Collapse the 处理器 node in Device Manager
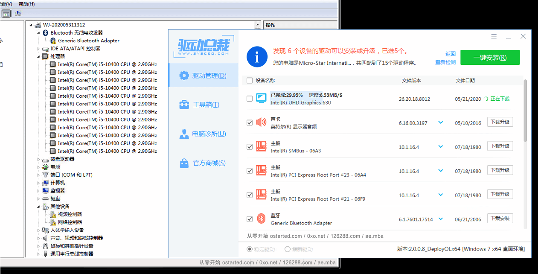538x274 pixels. [39, 56]
